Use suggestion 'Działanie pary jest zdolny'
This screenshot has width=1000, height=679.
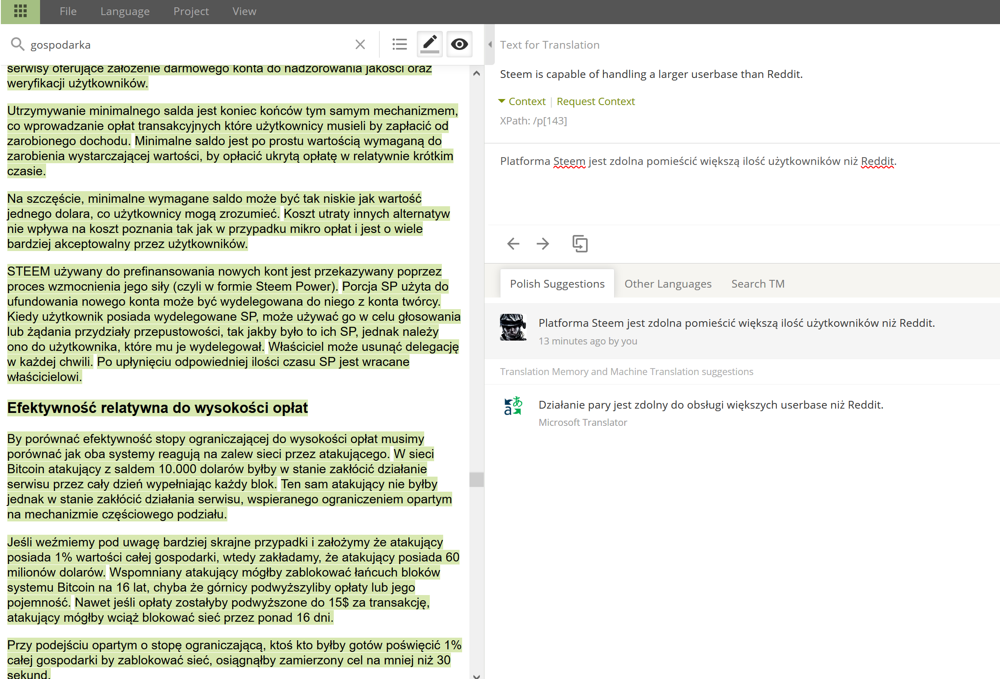711,405
